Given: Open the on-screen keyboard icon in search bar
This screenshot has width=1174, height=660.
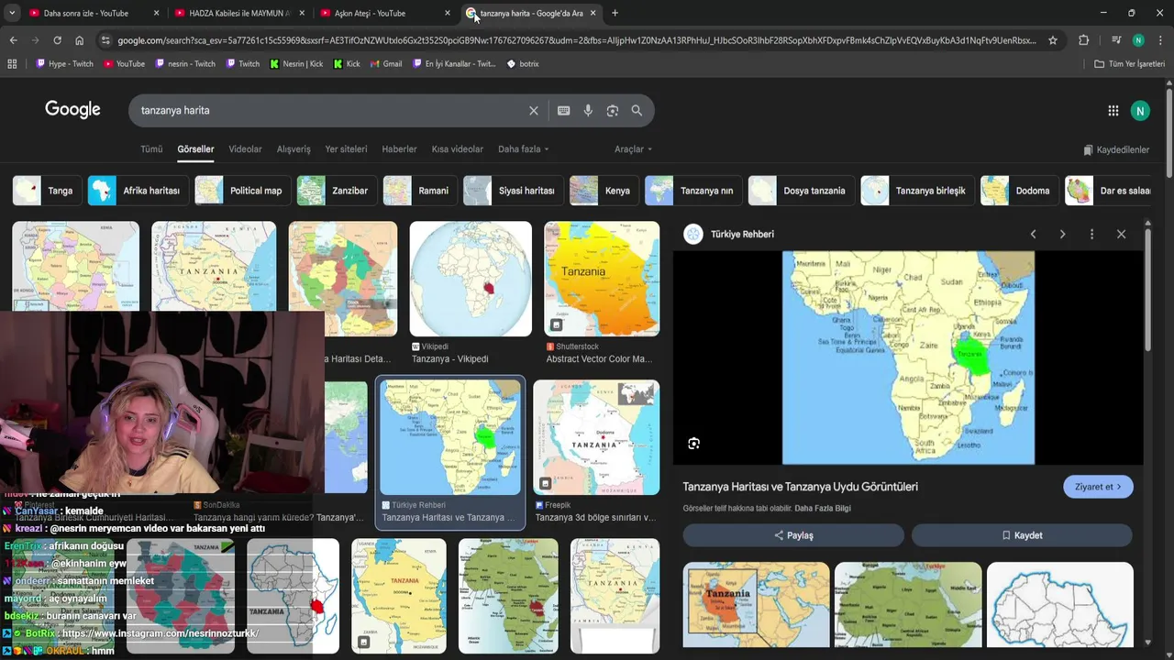Looking at the screenshot, I should click(563, 110).
